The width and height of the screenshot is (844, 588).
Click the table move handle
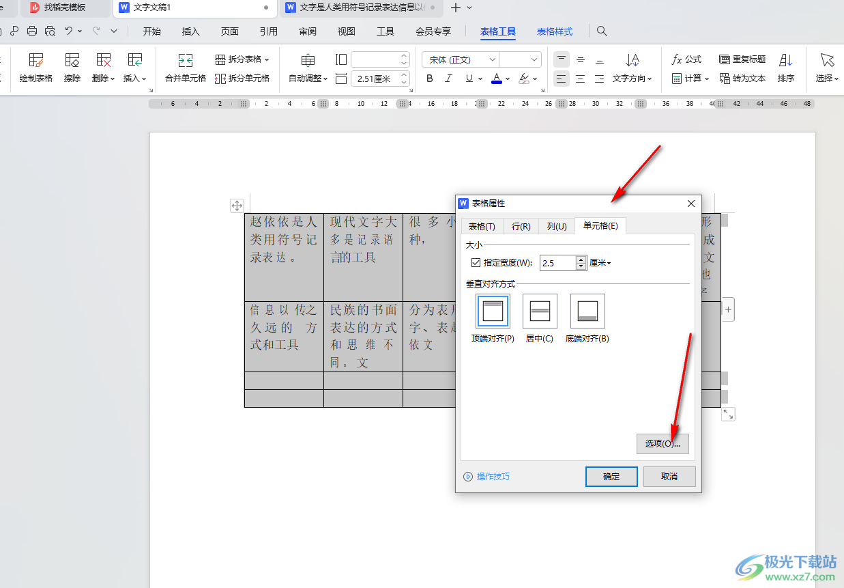coord(237,206)
